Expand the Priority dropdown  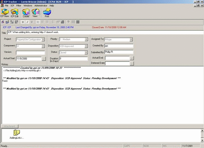[86, 39]
